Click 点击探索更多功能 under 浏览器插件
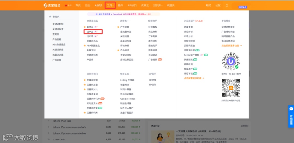This screenshot has height=143, width=294. tap(194, 78)
